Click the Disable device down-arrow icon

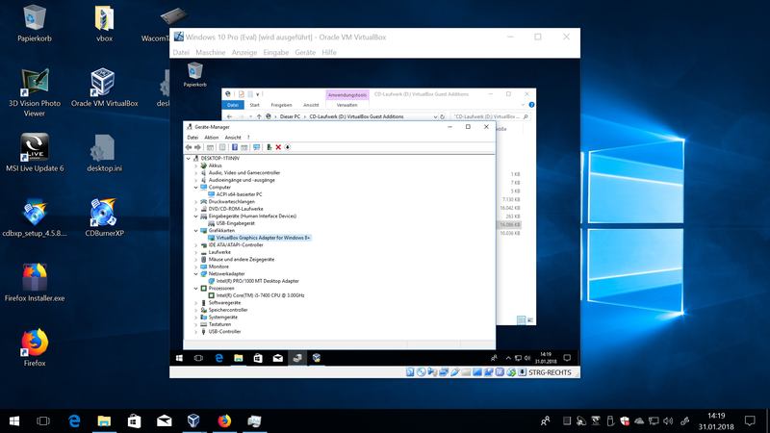tap(287, 147)
